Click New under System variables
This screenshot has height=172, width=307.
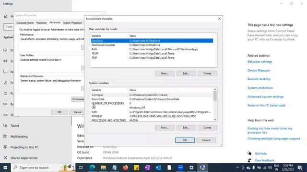pyautogui.click(x=165, y=128)
